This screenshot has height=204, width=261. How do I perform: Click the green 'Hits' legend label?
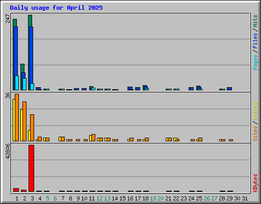(255, 21)
